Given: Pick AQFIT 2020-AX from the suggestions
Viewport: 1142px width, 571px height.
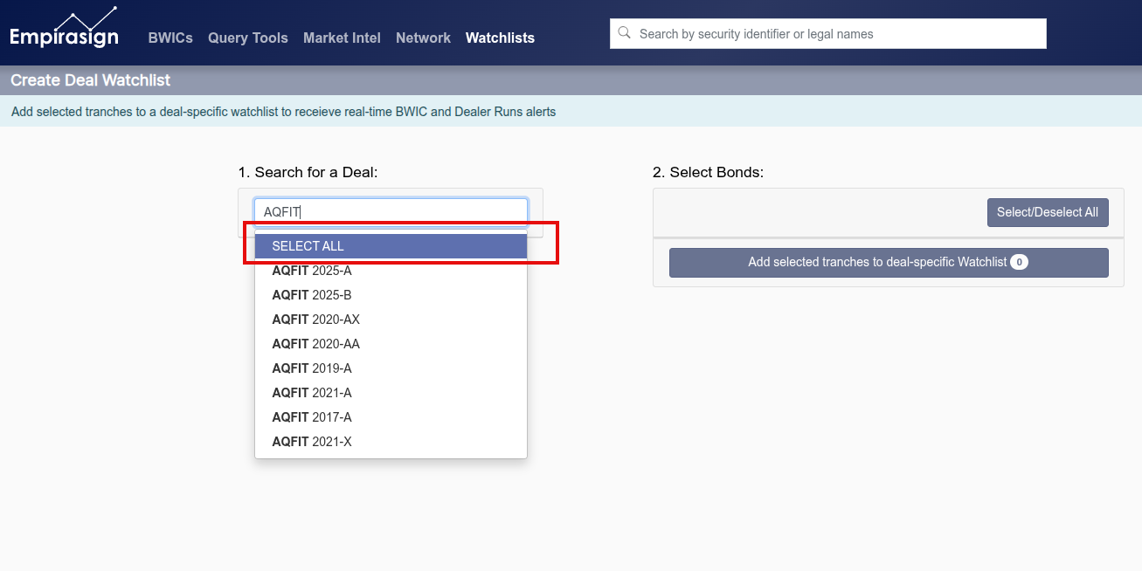Looking at the screenshot, I should pos(391,320).
